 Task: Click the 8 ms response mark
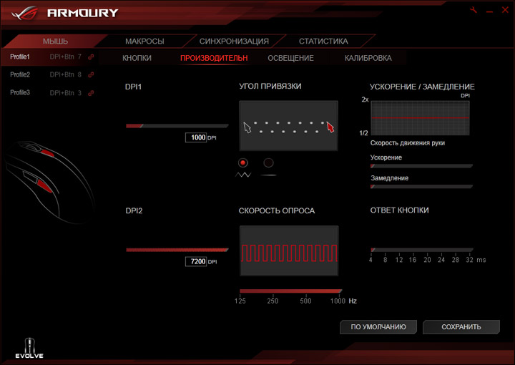click(385, 260)
